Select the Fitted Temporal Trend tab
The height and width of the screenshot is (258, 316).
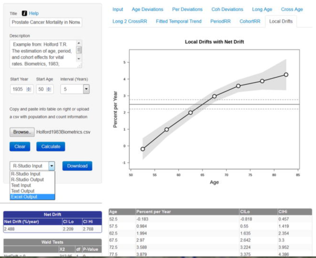tap(178, 21)
